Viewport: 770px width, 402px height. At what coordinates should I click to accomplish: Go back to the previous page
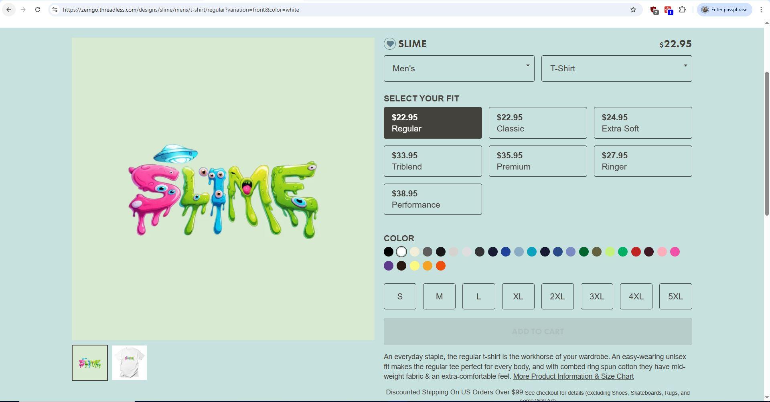[x=9, y=10]
